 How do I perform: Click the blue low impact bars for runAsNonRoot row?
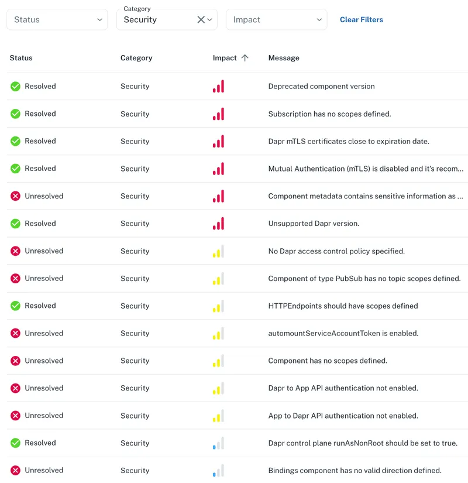[x=218, y=443]
